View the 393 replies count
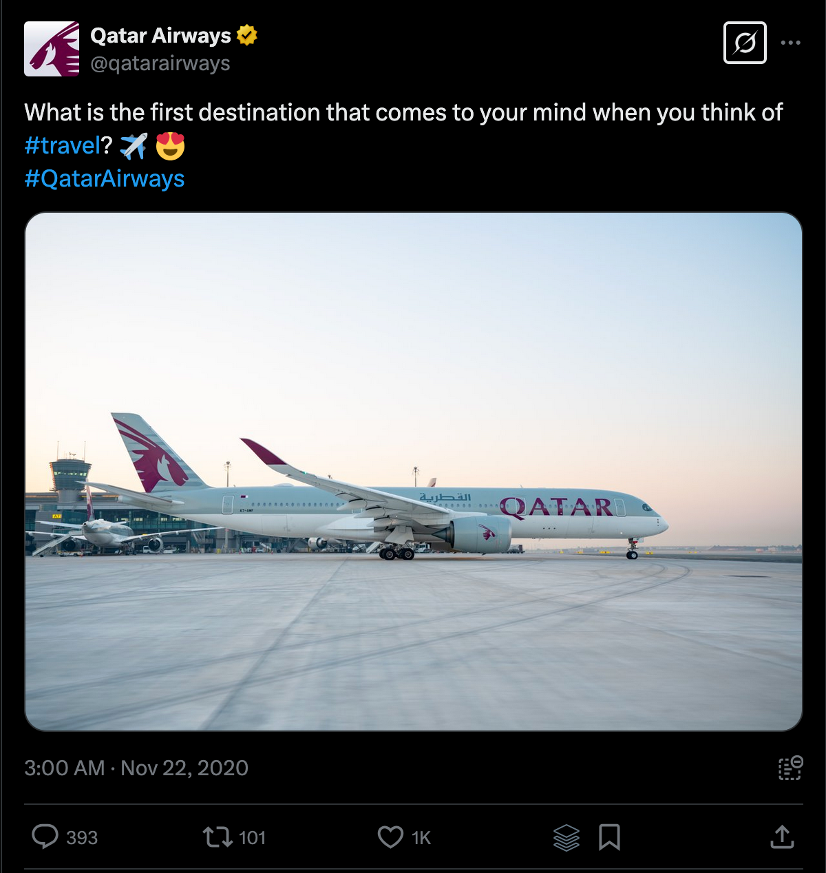 82,838
